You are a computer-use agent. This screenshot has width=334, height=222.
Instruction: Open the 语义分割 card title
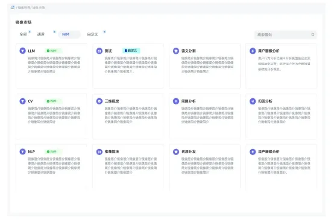[x=189, y=51]
